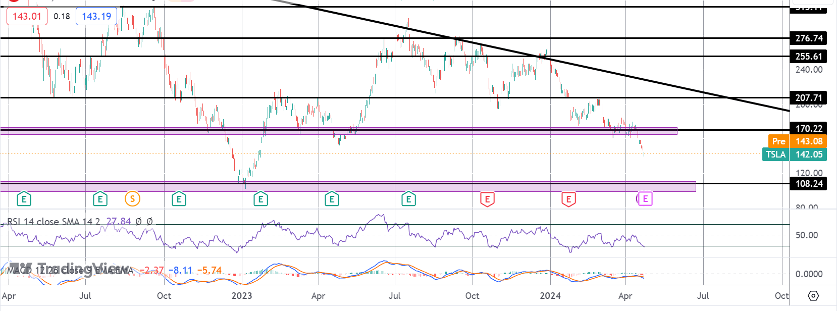Click the 207.71 price line label
Viewport: 837px width, 311px height.
[809, 98]
